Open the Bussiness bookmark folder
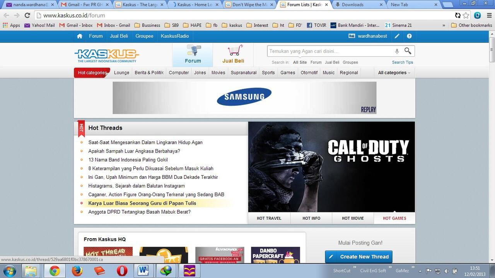Screen dimensions: 495x278 [147, 25]
